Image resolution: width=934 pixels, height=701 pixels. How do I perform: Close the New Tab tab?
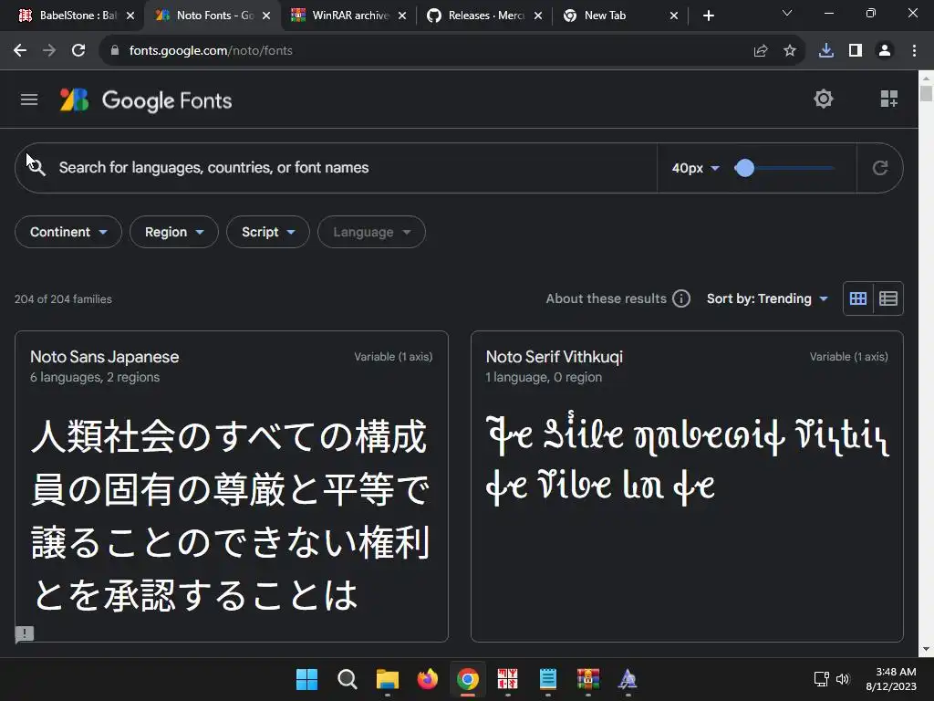[x=674, y=16]
